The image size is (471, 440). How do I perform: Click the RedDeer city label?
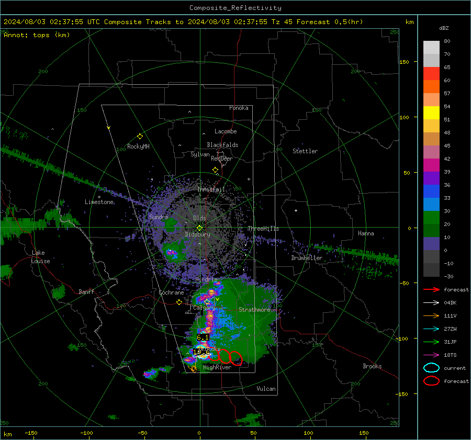pos(222,159)
